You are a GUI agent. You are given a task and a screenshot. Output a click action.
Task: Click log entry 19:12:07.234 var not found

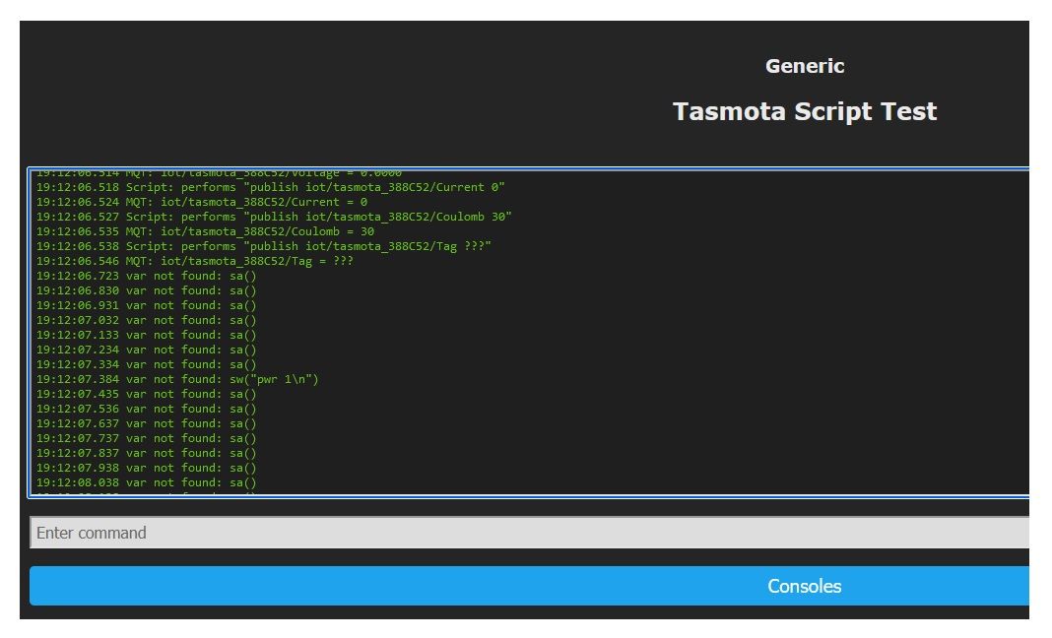coord(146,350)
